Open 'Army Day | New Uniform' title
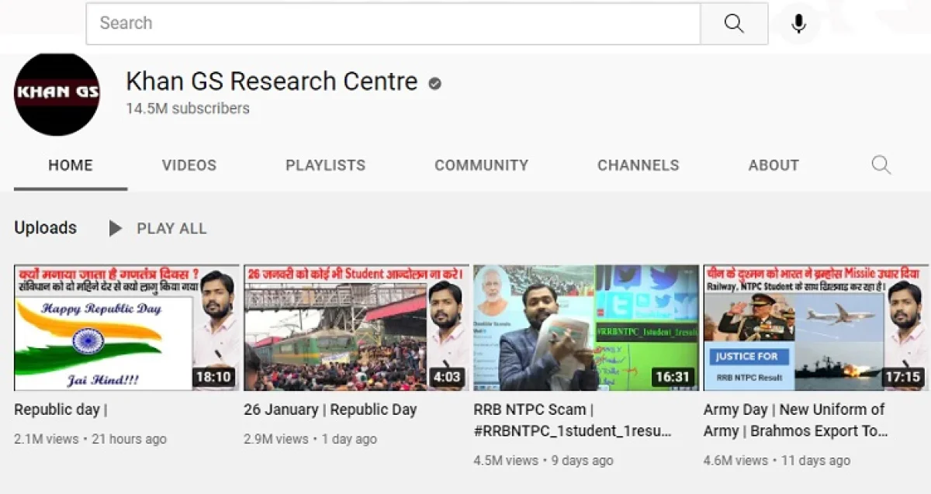The height and width of the screenshot is (494, 931). point(795,420)
